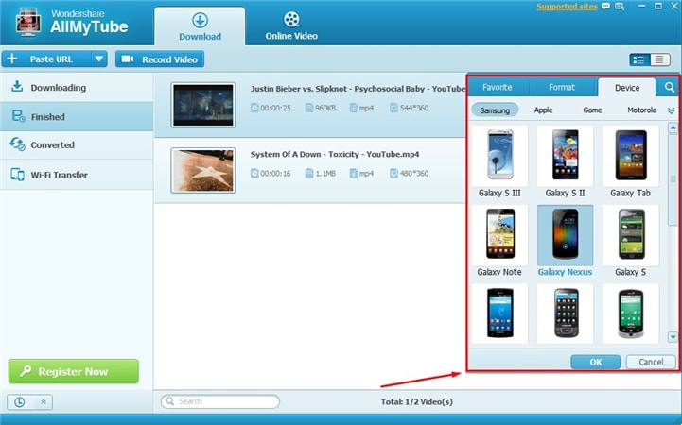The image size is (682, 425).
Task: Click the 00:00:16 duration clock icon
Action: (254, 173)
